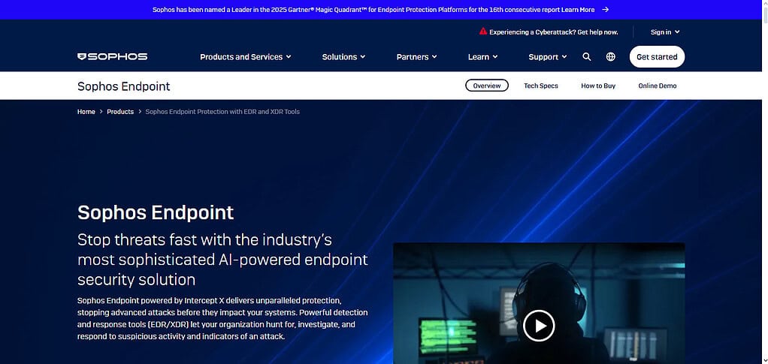This screenshot has width=768, height=364.
Task: Expand the Partners menu
Action: tap(416, 57)
